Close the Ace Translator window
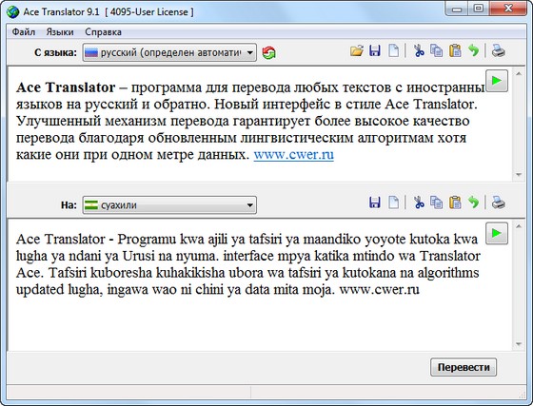This screenshot has width=533, height=406. pyautogui.click(x=508, y=9)
